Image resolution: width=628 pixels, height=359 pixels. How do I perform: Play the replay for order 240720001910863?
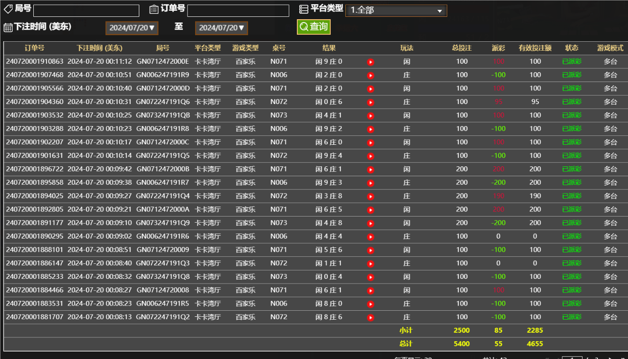[x=370, y=61]
